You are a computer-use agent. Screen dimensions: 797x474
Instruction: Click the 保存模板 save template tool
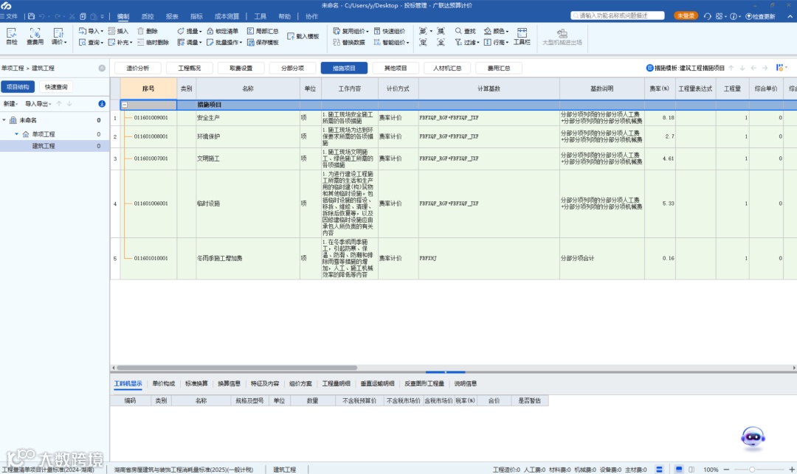[263, 43]
